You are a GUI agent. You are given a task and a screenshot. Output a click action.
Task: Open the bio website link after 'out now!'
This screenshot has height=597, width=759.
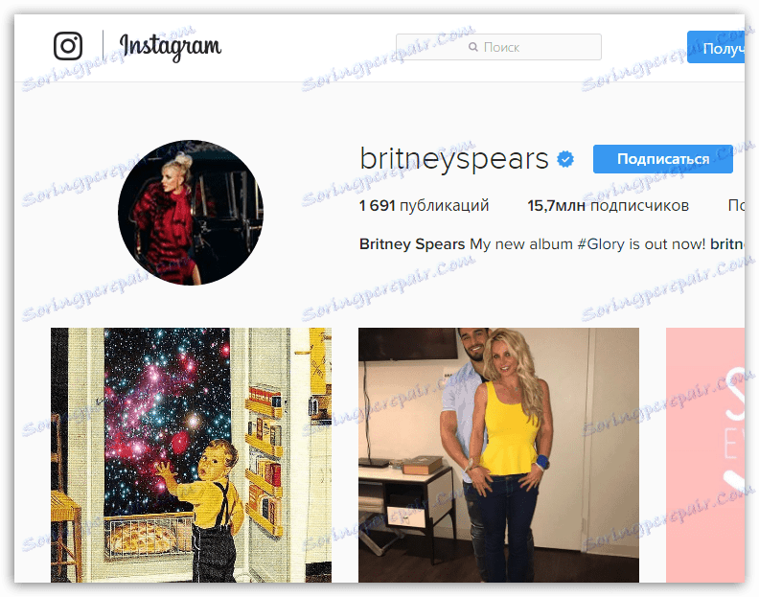pos(727,243)
